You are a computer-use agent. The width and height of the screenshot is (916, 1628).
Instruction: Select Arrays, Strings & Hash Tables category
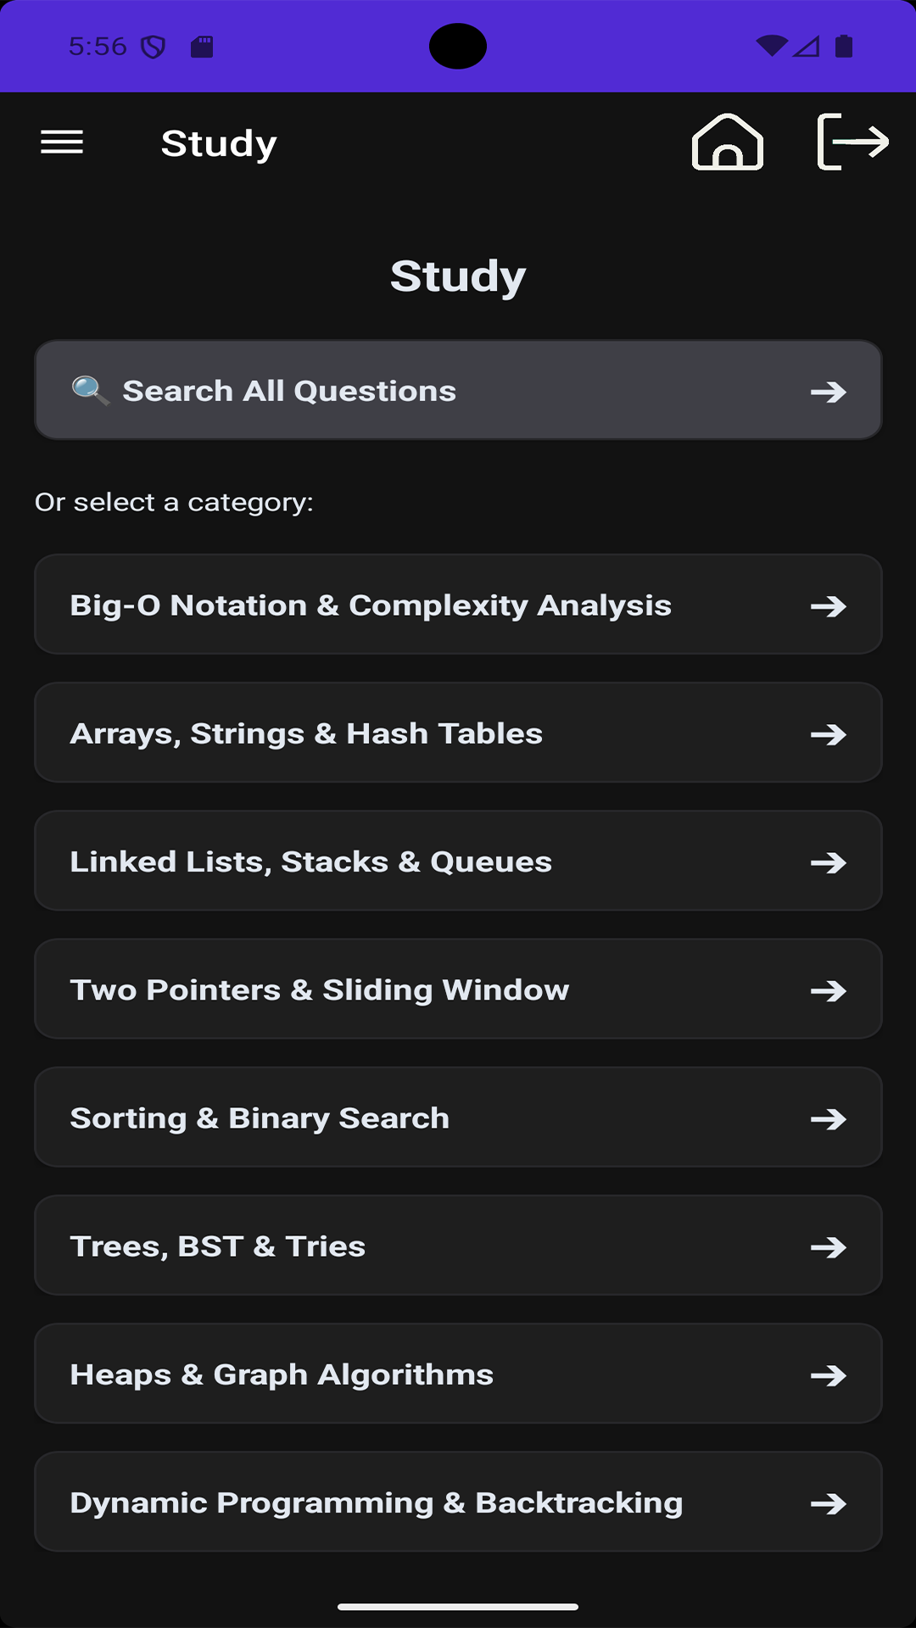click(458, 733)
